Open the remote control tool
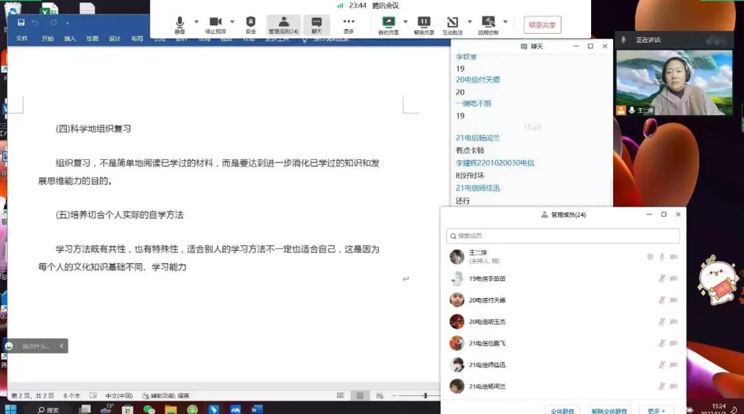The width and height of the screenshot is (744, 414). tap(488, 25)
